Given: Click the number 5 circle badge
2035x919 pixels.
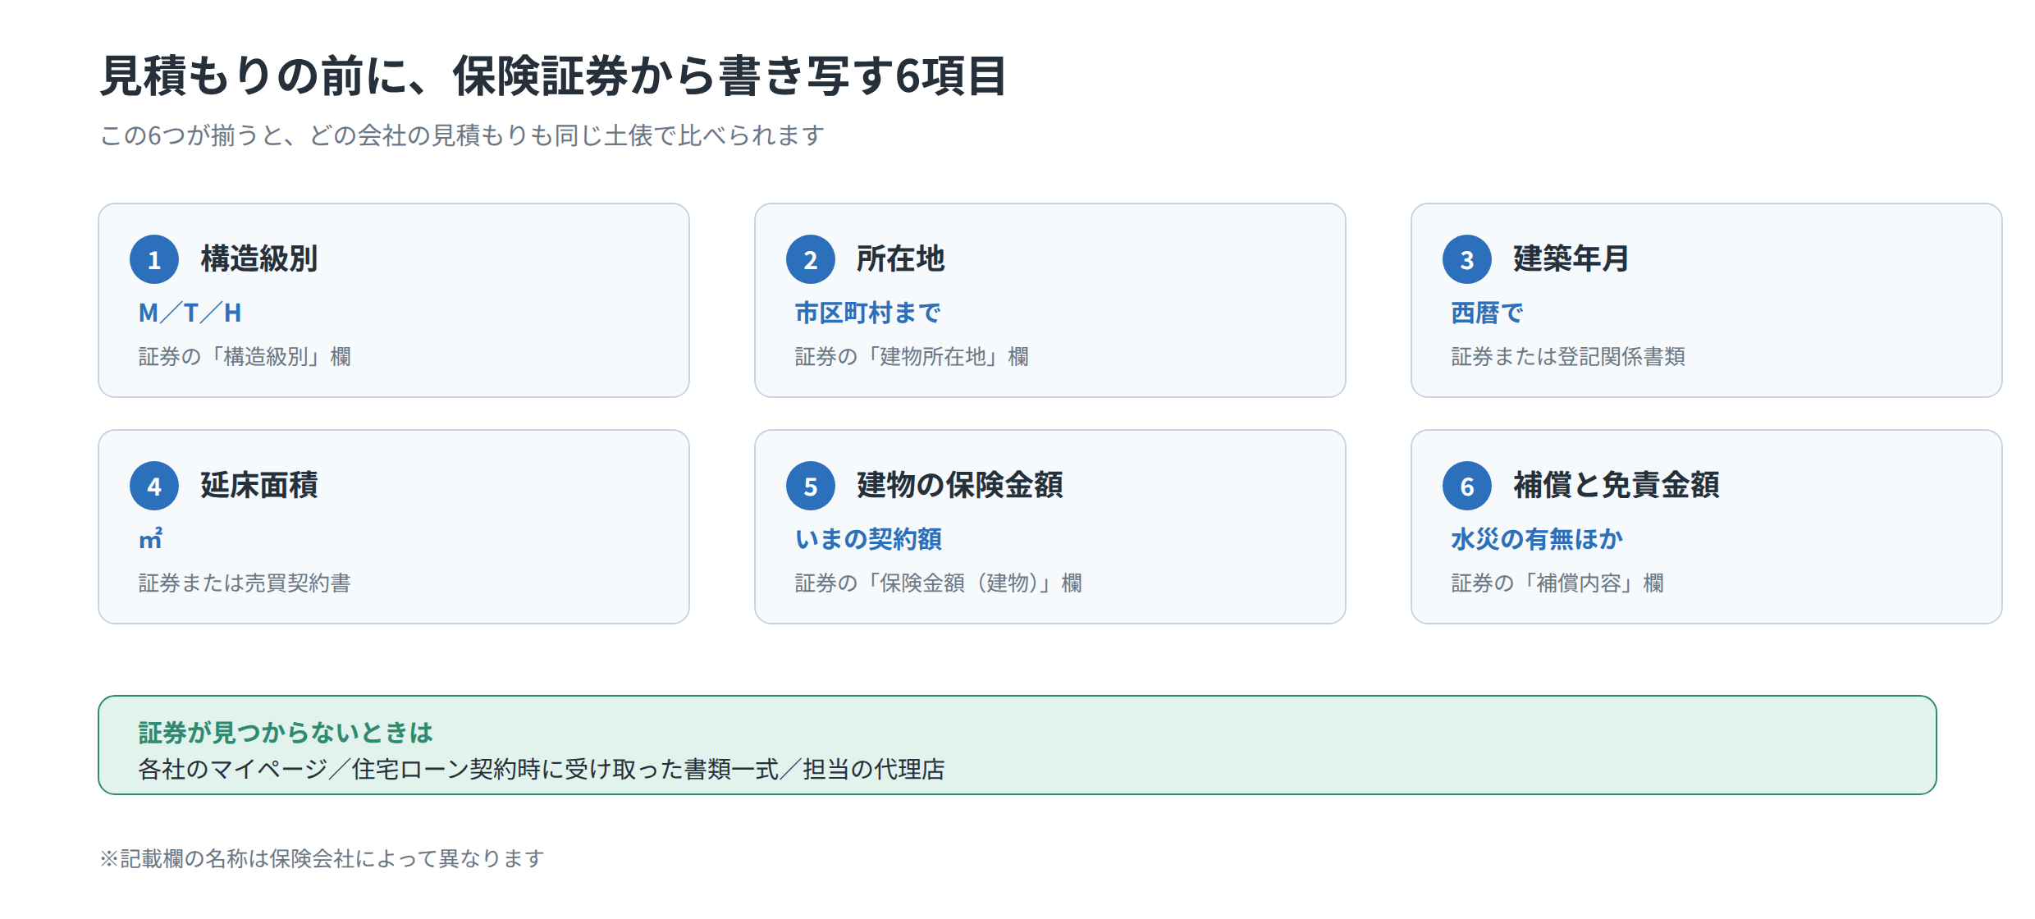Looking at the screenshot, I should (811, 486).
